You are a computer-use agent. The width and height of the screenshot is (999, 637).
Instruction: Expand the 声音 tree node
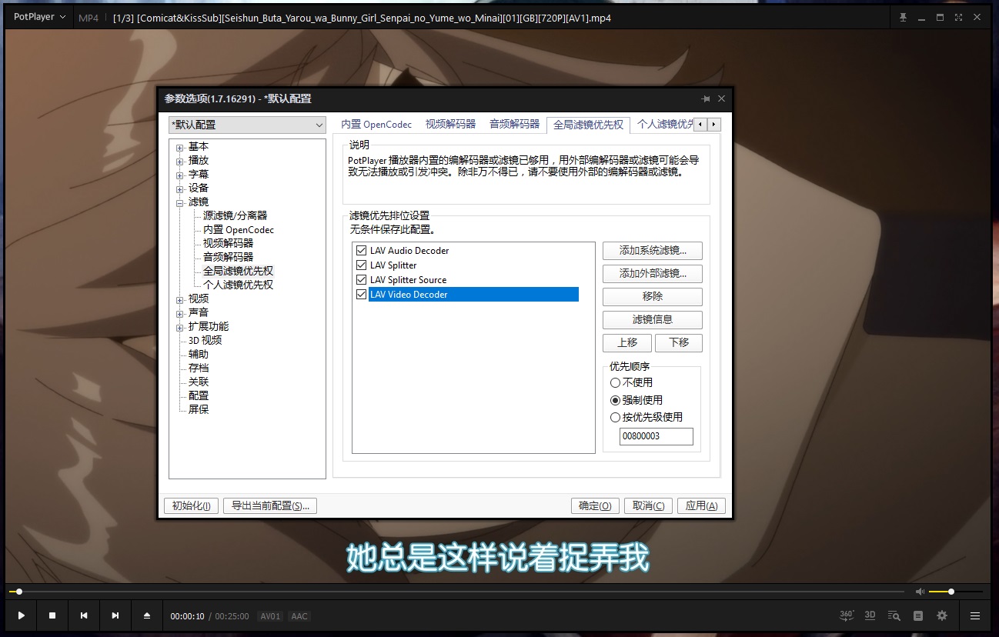point(180,313)
